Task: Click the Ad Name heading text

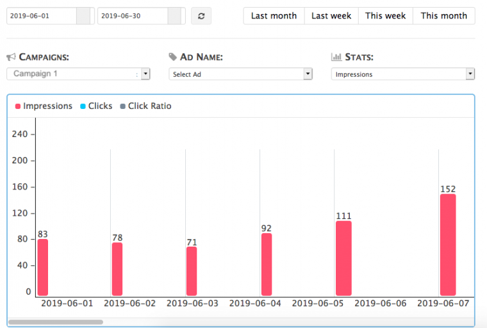Action: pyautogui.click(x=201, y=57)
